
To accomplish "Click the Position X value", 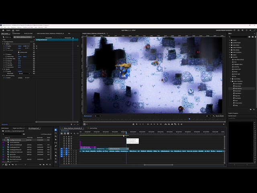I will point(20,46).
